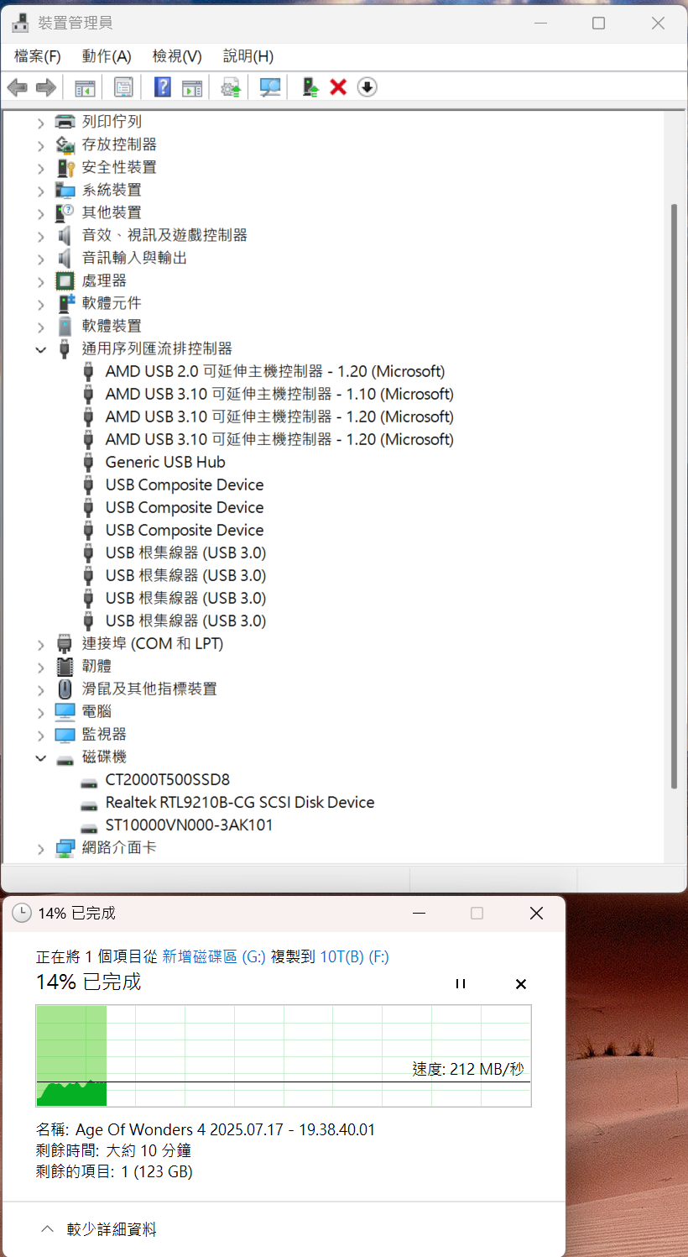
Task: Open the 檢視(V) menu
Action: pyautogui.click(x=177, y=56)
